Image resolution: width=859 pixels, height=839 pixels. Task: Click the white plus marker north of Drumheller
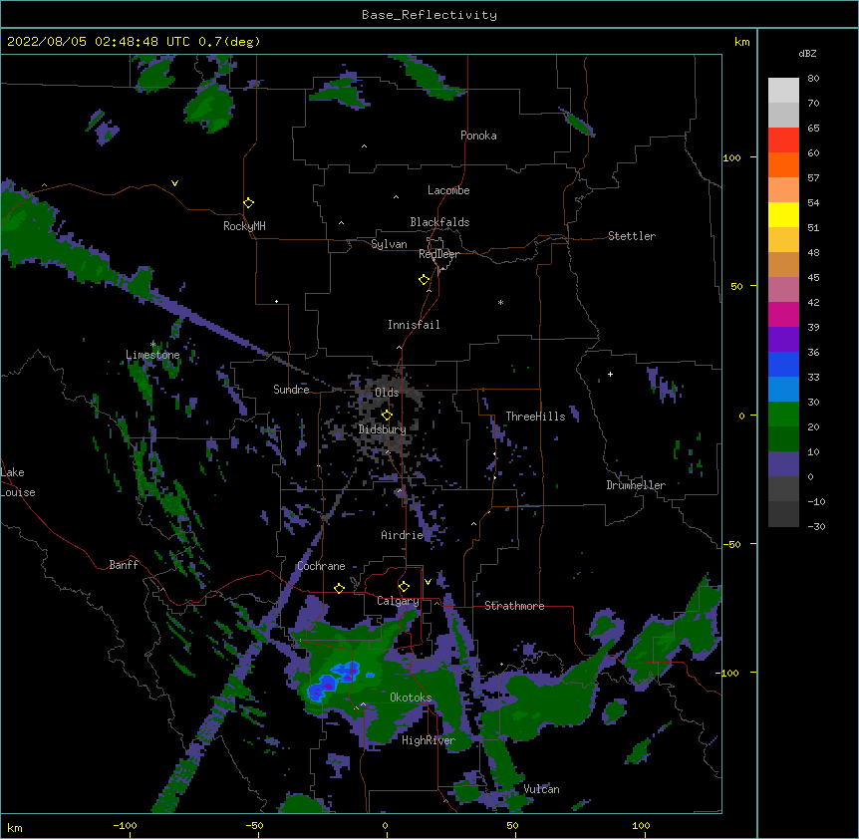(x=610, y=374)
